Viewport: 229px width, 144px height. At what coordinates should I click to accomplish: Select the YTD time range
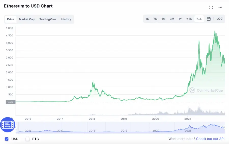[x=189, y=19]
